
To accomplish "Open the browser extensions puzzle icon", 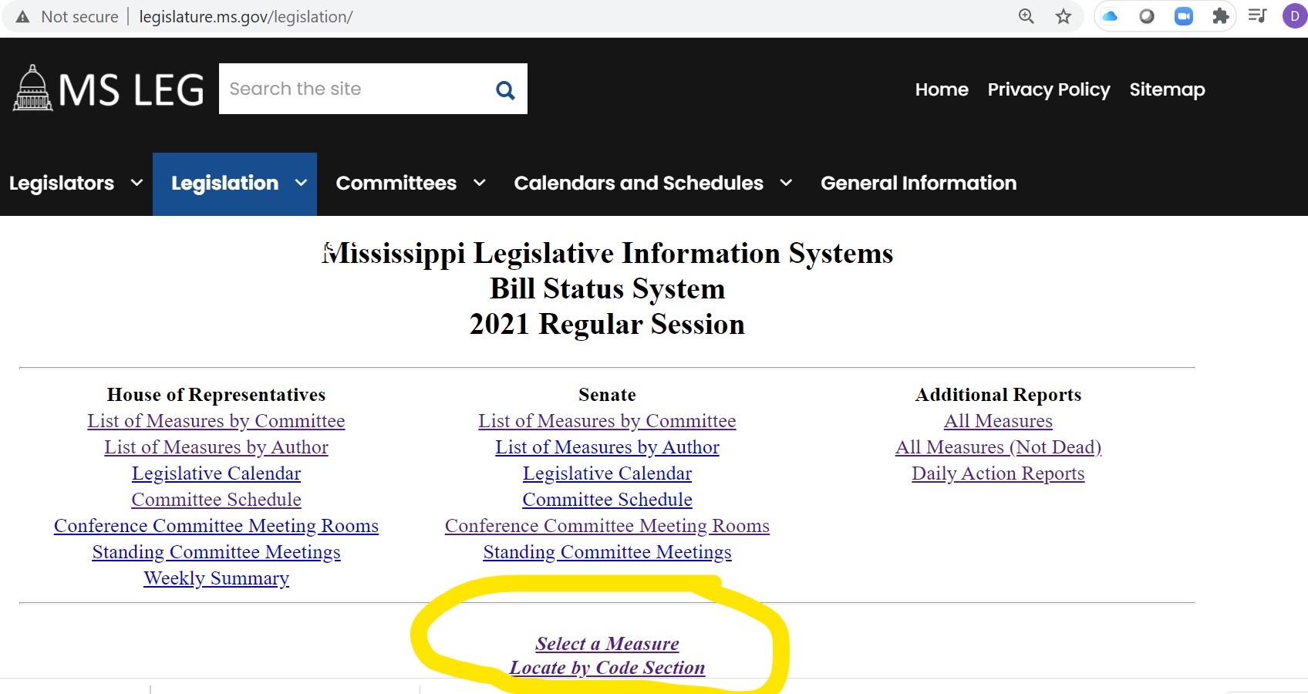I will [1220, 16].
